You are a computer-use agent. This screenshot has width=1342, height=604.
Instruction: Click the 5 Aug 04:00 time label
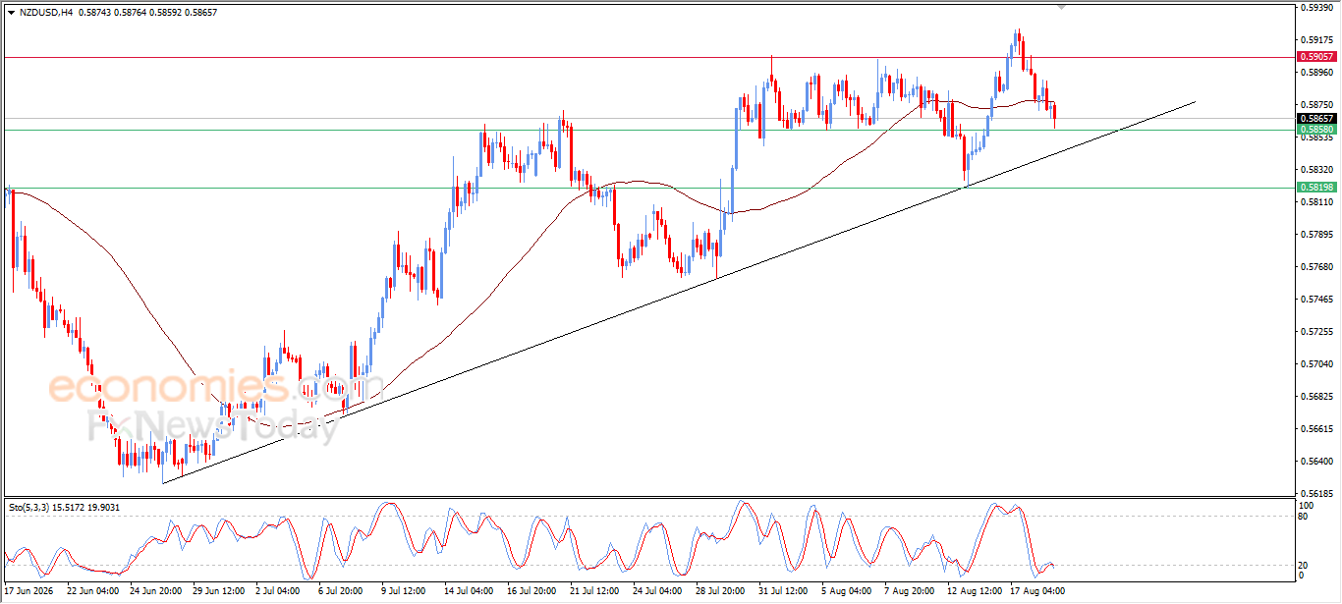[845, 591]
